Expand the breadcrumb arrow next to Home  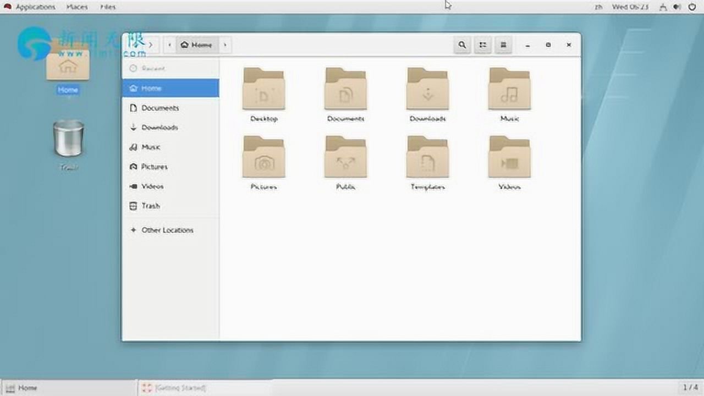tap(224, 45)
